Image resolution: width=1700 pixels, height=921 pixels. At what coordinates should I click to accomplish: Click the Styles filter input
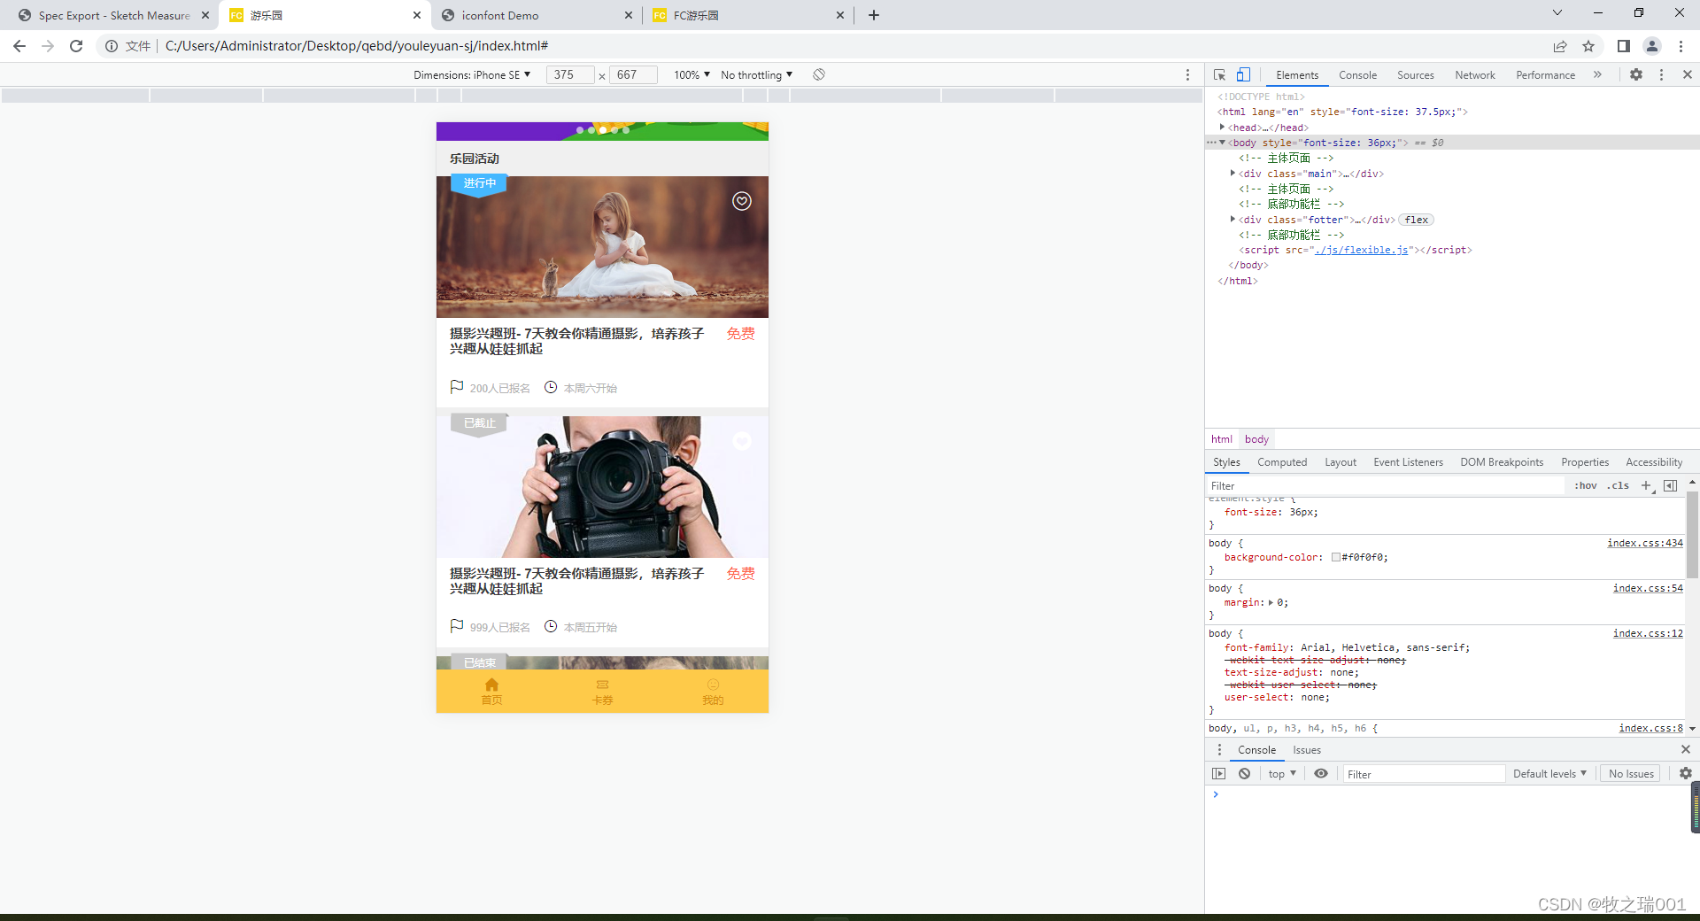(1386, 485)
